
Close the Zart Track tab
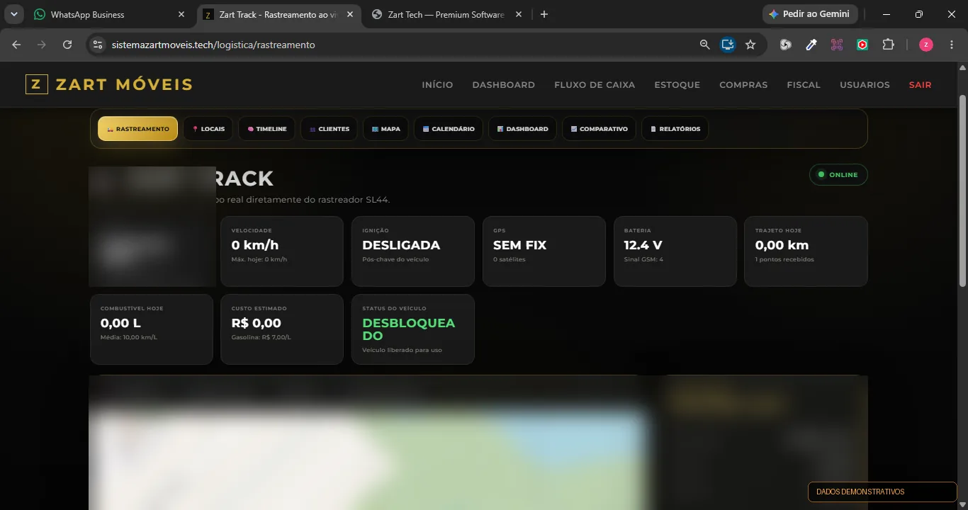click(x=350, y=14)
